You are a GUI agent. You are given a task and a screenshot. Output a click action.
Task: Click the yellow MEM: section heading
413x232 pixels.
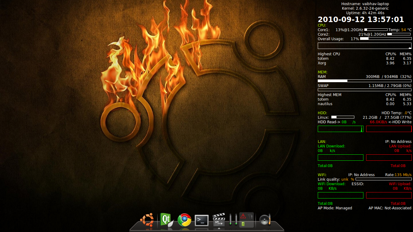click(323, 72)
